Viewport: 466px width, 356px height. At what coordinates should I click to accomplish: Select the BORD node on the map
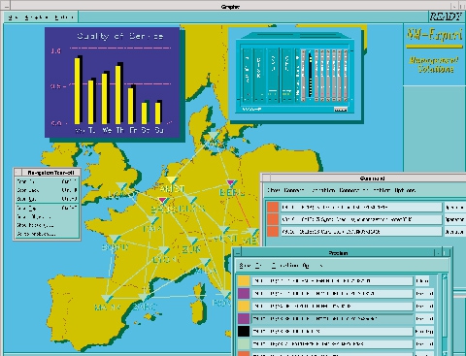(115, 240)
